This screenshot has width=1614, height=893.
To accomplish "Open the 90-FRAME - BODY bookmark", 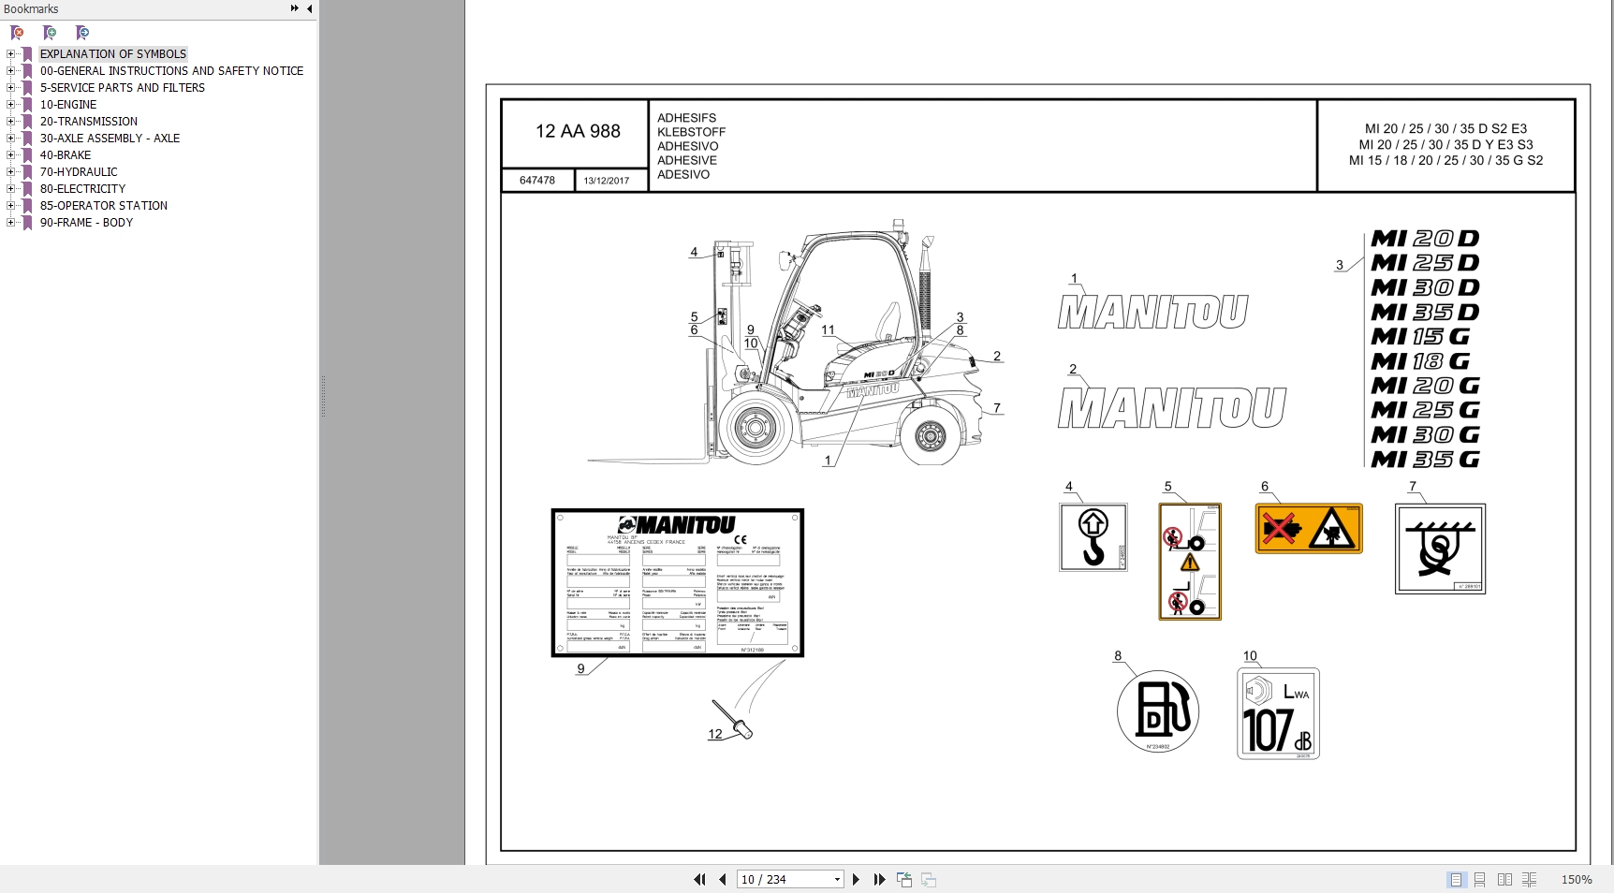I will 86,222.
